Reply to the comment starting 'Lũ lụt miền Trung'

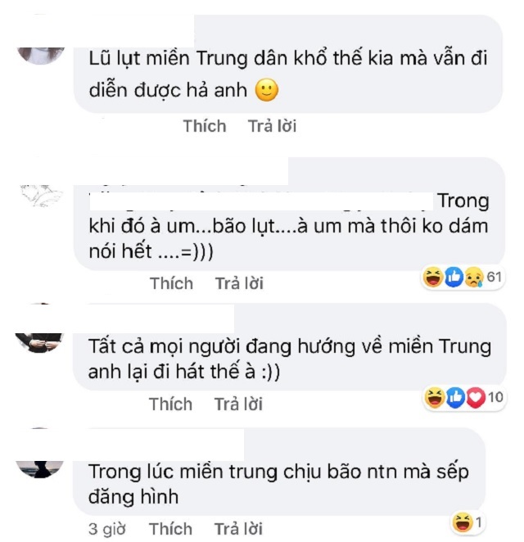click(x=273, y=126)
